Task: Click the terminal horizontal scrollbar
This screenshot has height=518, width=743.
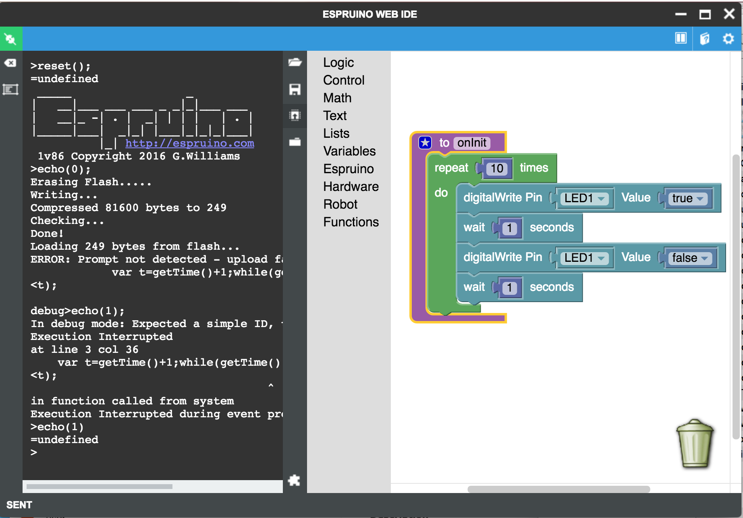Action: [100, 486]
